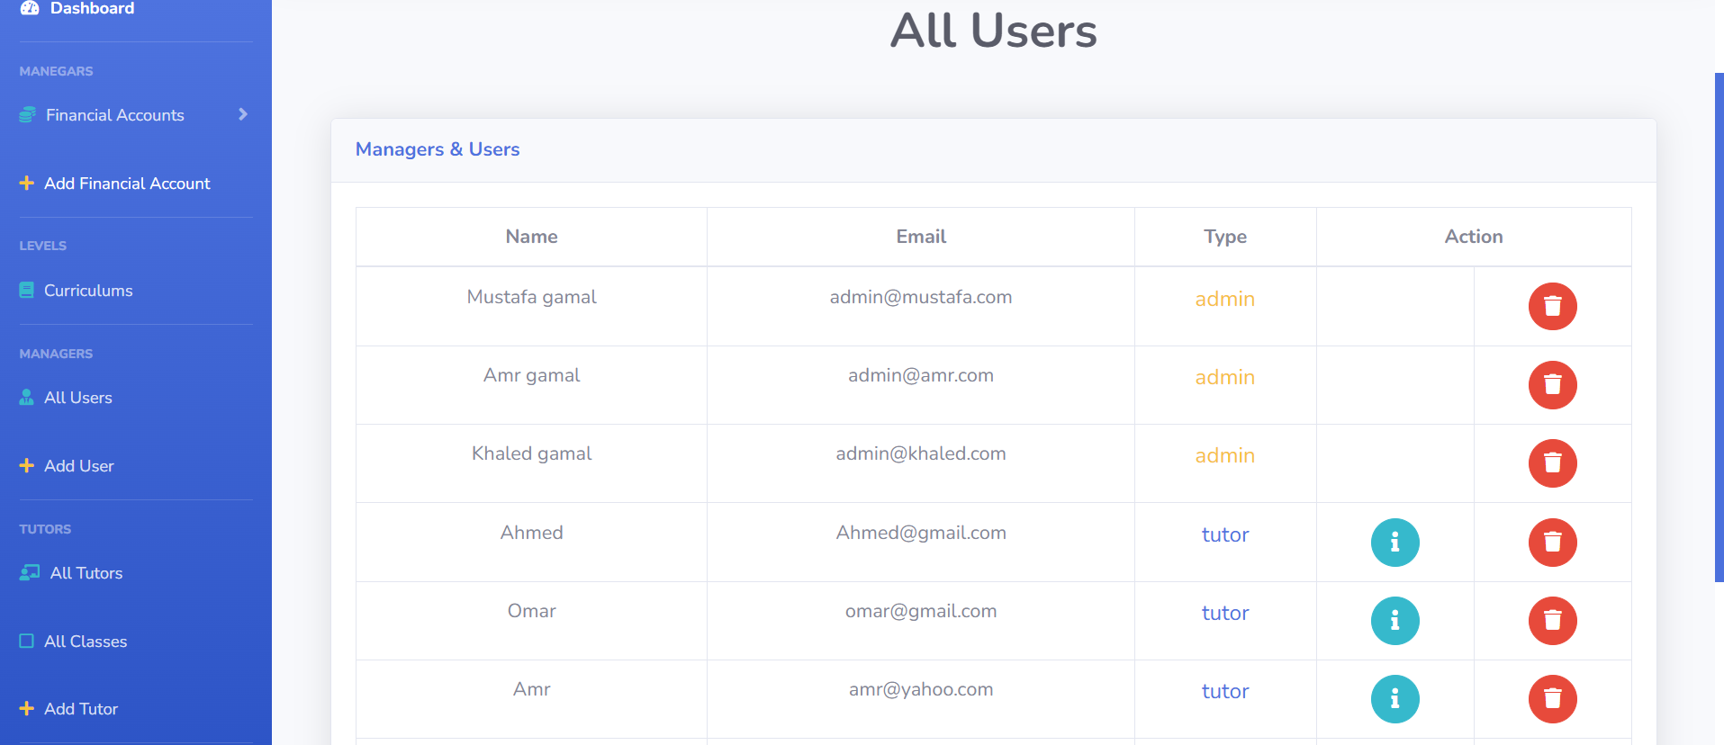The width and height of the screenshot is (1724, 745).
Task: Remove tutor Amr from the users table
Action: 1552,698
